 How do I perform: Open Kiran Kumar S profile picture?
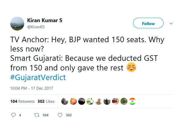17,23
